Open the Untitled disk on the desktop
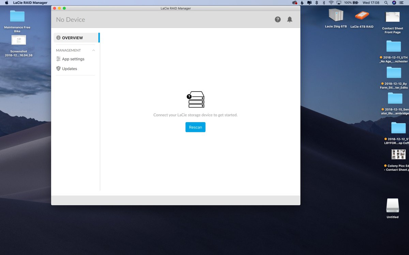Image resolution: width=409 pixels, height=255 pixels. [x=392, y=206]
